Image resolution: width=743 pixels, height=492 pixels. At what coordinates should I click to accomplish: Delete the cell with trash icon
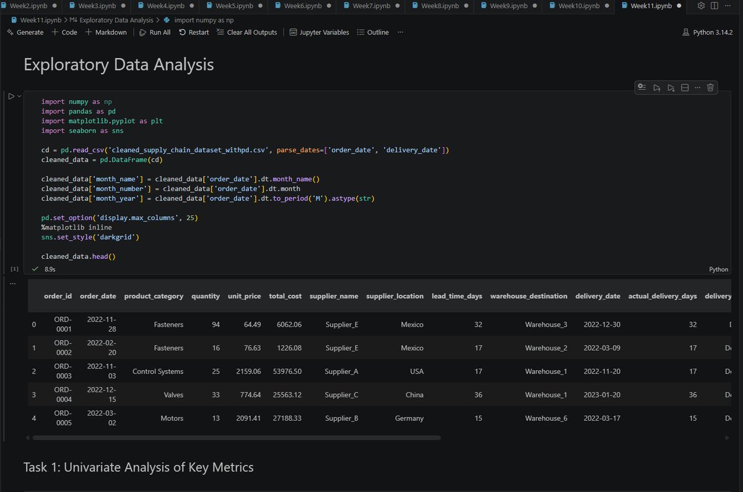[711, 88]
